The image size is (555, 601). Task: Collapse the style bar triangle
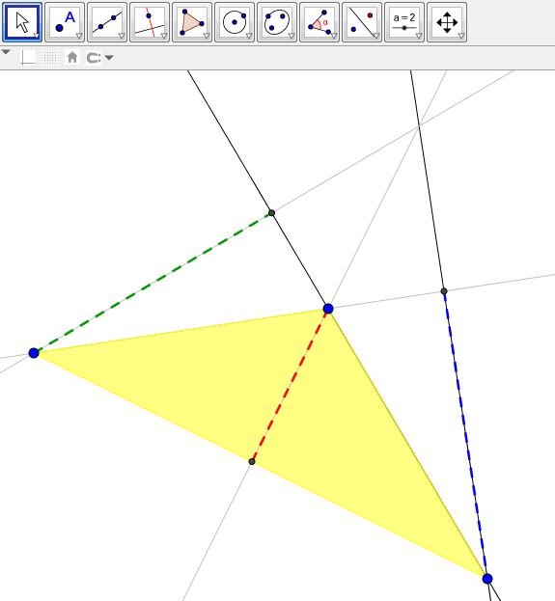[x=6, y=52]
